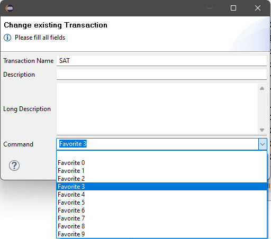The image size is (271, 239).
Task: Click the Long Description label
Action: (x=27, y=109)
